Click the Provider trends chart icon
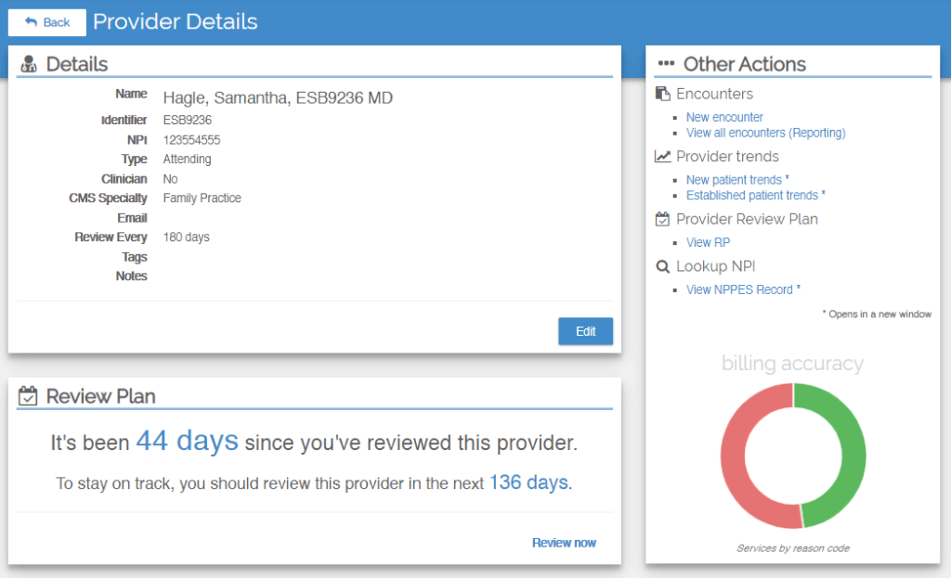This screenshot has height=578, width=951. click(662, 157)
